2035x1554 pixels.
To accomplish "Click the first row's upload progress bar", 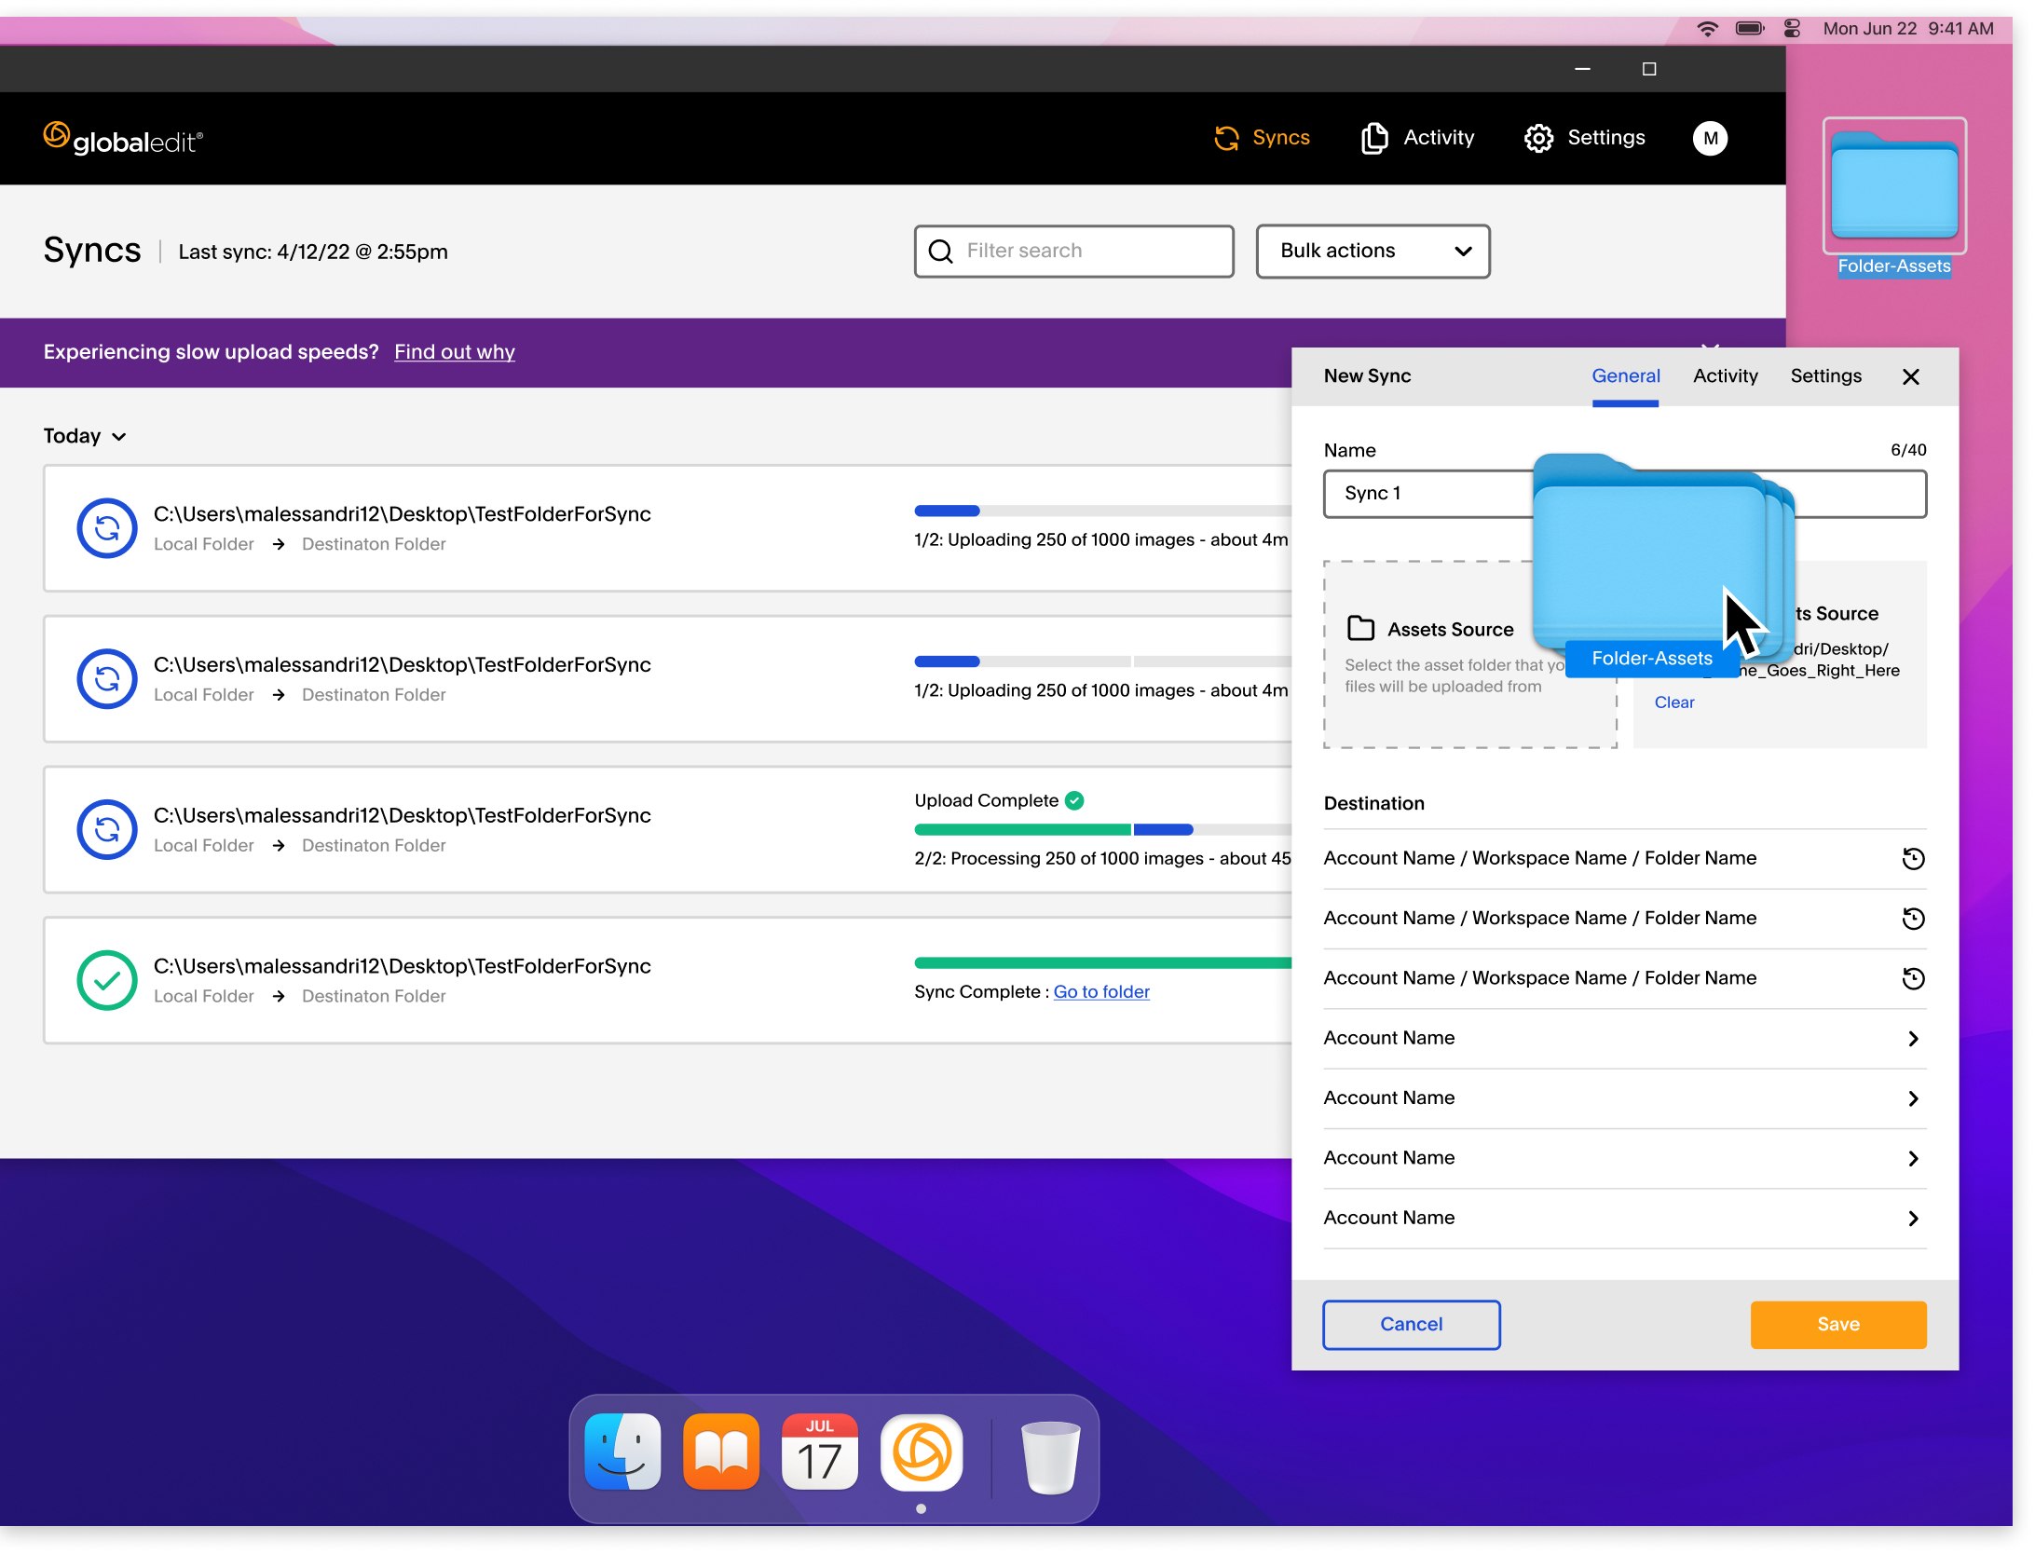I will click(1102, 511).
